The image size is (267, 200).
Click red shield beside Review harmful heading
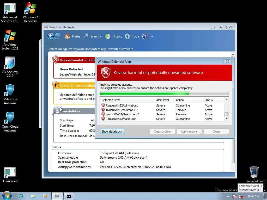(x=56, y=59)
